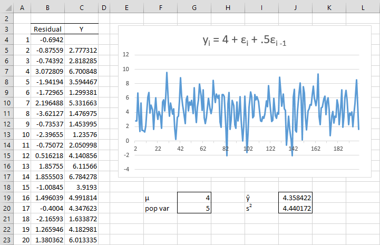Click vertical axis label 12
The image size is (380, 245).
tap(125, 54)
